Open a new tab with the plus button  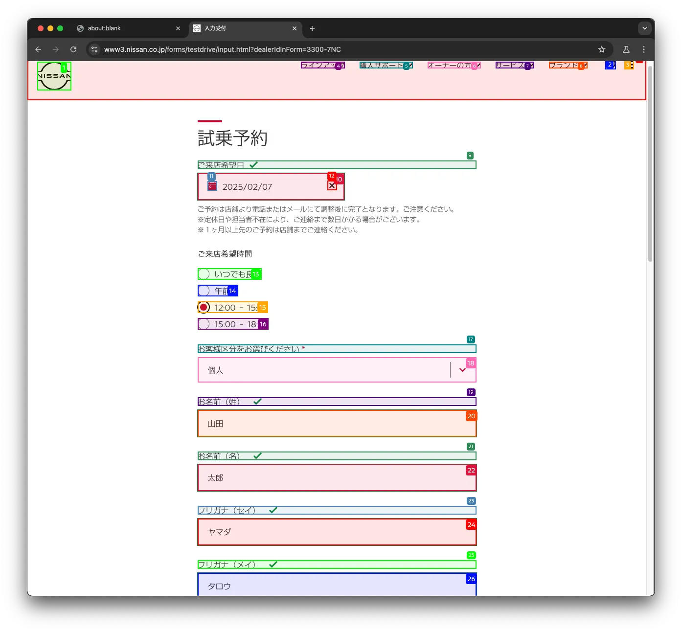click(x=312, y=28)
